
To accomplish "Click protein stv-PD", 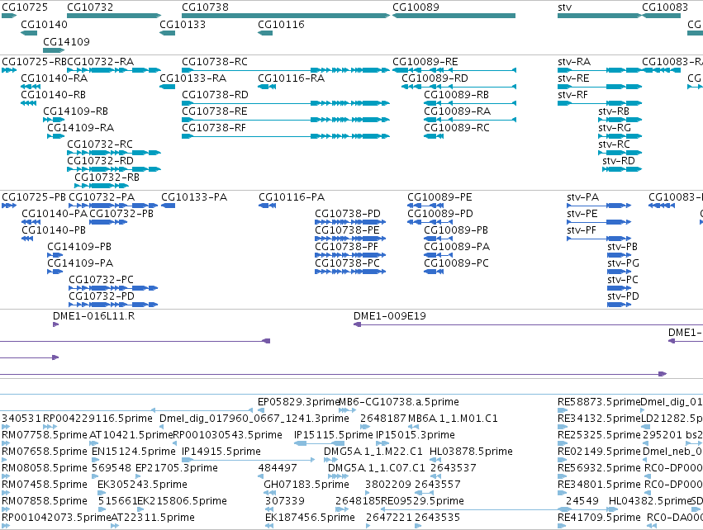I will point(620,305).
